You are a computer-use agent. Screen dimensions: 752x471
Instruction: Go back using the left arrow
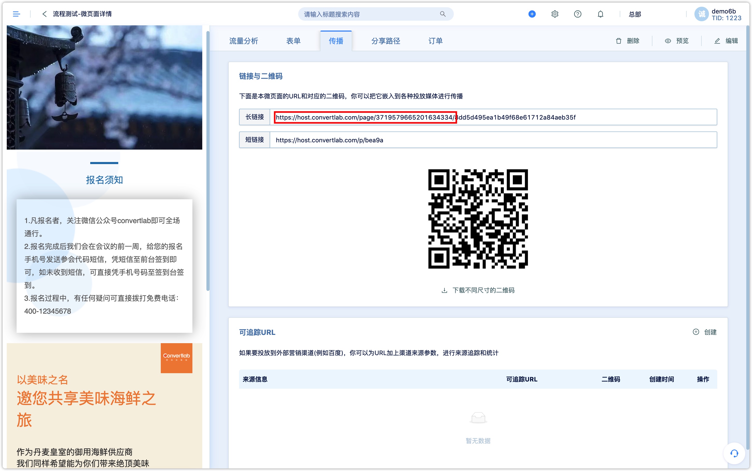coord(44,14)
